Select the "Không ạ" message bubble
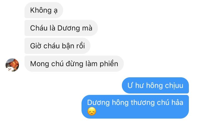This screenshot has height=121, width=200. [44, 10]
